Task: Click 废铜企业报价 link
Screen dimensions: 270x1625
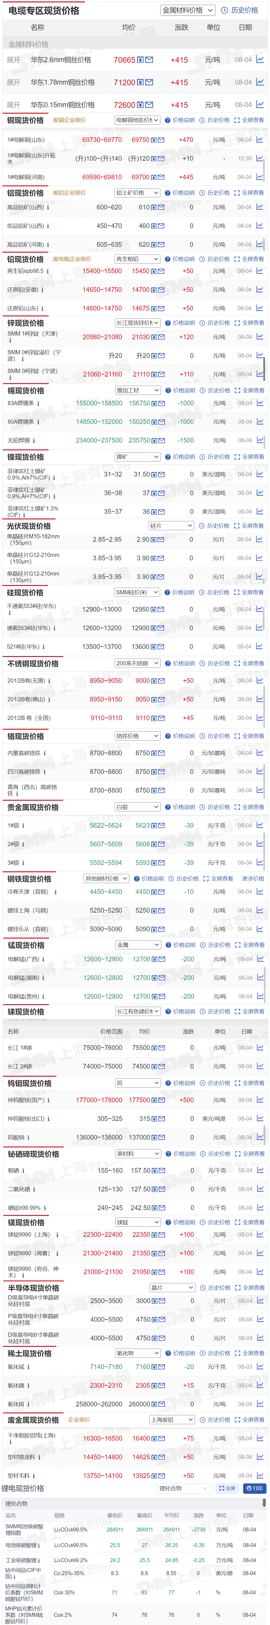Action: pos(69,120)
